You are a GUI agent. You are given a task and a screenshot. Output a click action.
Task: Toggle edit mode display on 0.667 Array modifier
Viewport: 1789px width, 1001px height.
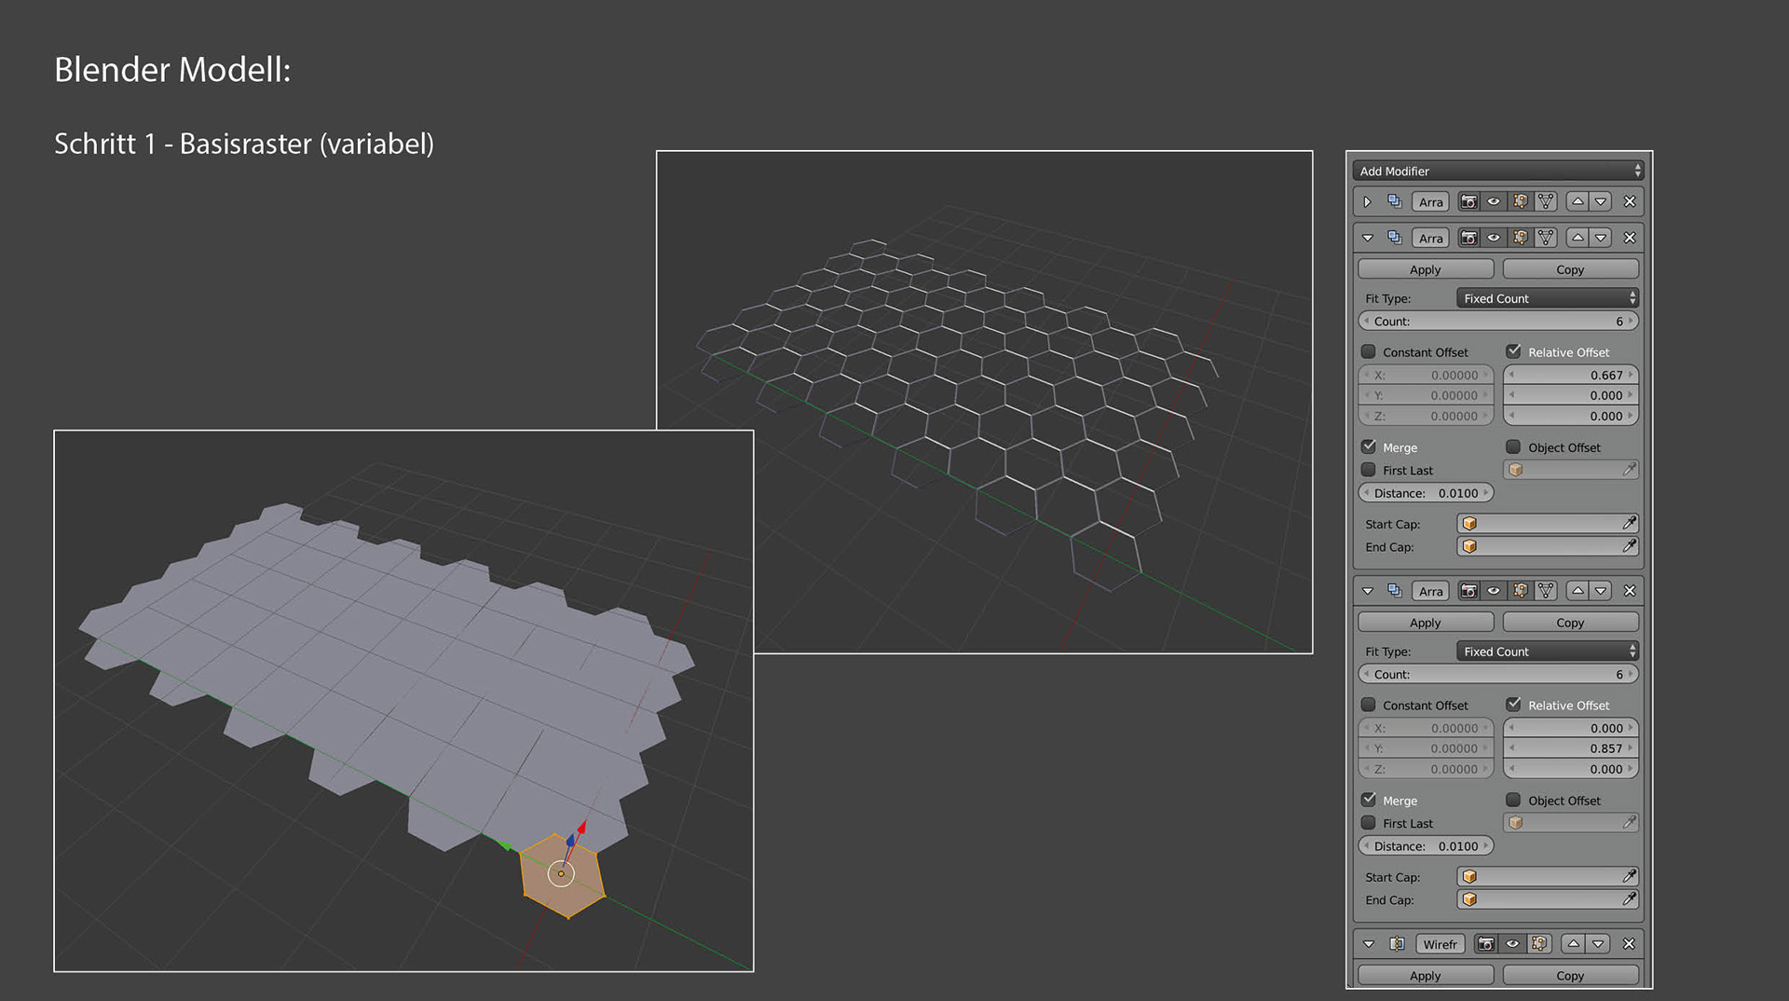coord(1520,238)
